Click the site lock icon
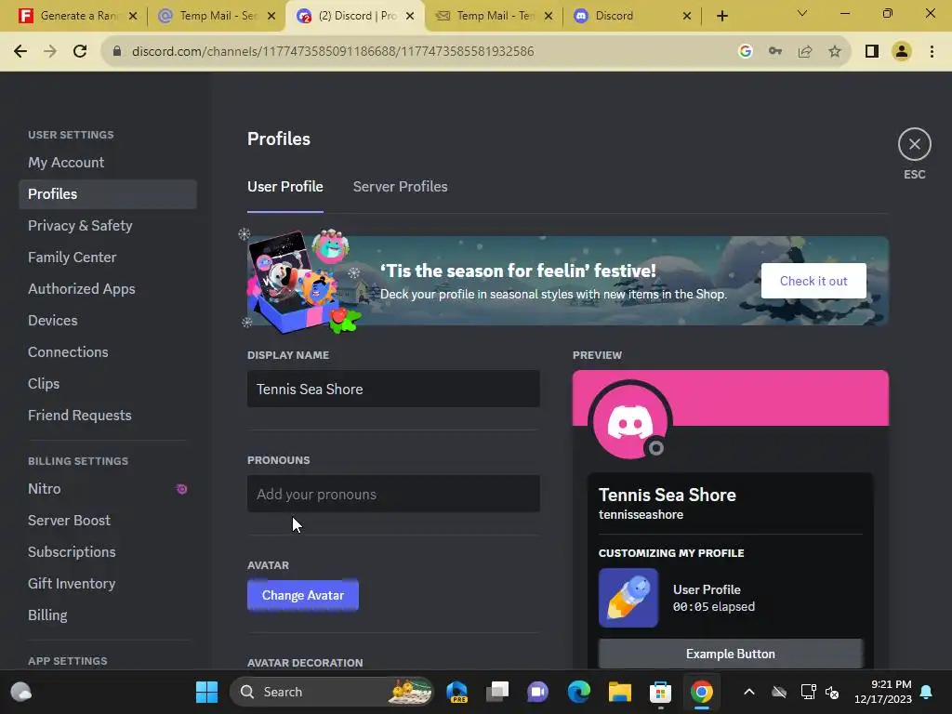Image resolution: width=952 pixels, height=714 pixels. (x=117, y=51)
